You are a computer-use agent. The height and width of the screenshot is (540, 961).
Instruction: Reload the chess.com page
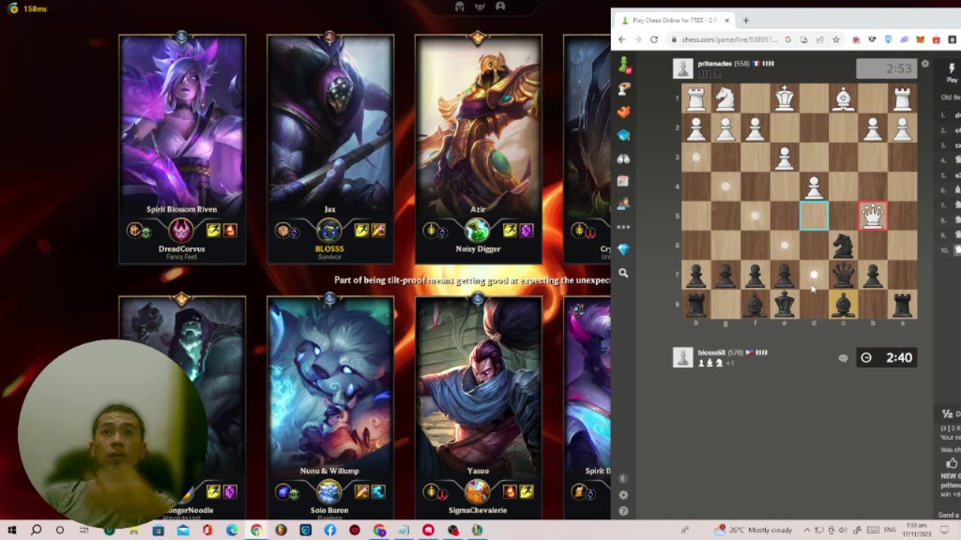(x=654, y=40)
